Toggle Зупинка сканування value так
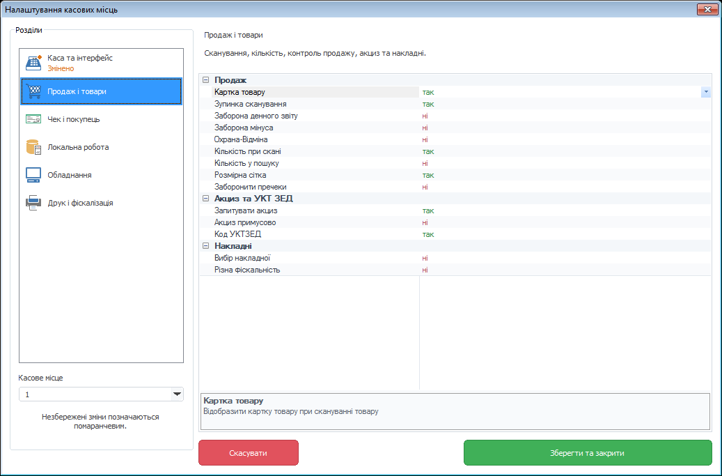 (x=428, y=104)
